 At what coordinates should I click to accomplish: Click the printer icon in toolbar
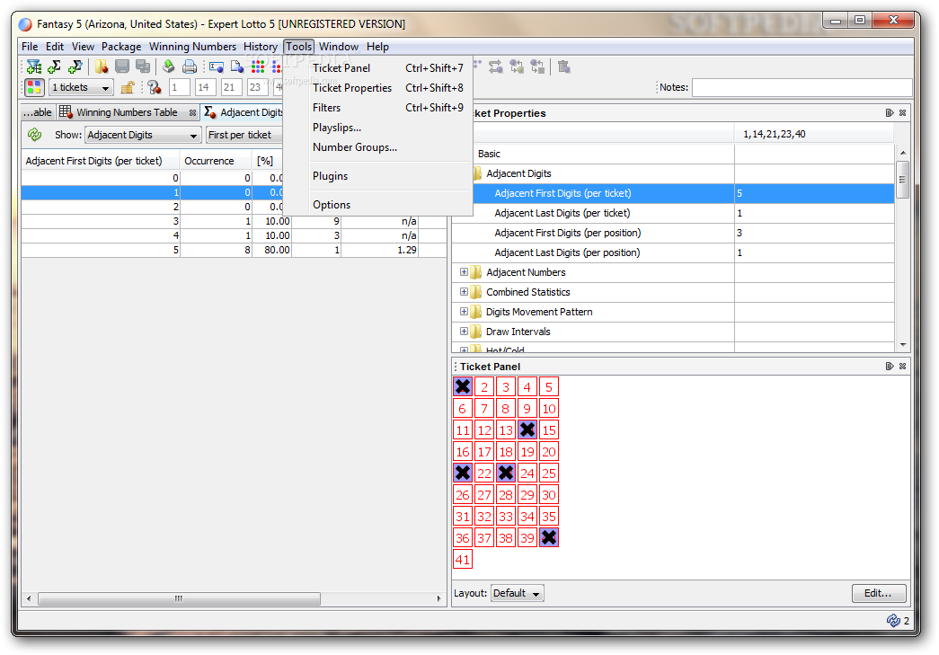(x=190, y=67)
